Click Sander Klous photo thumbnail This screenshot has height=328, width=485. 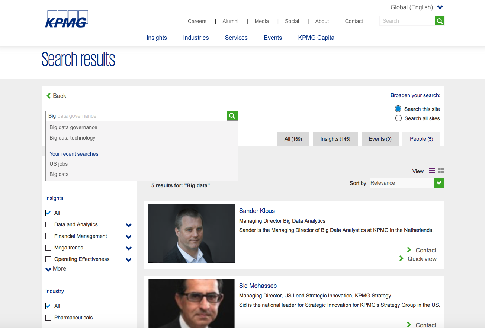[192, 233]
